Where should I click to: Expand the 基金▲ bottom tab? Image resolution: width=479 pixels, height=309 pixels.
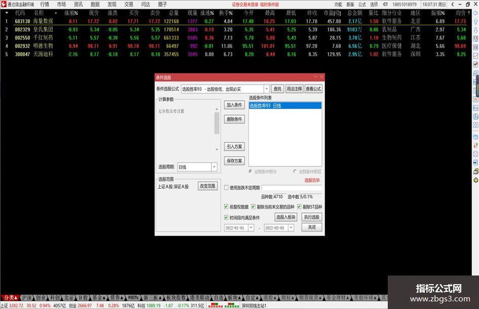pos(99,297)
